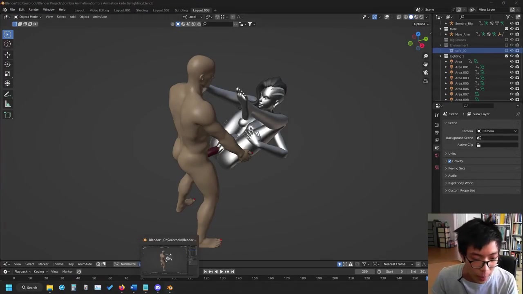523x294 pixels.
Task: Disable the Gravity checkbox
Action: (450, 161)
